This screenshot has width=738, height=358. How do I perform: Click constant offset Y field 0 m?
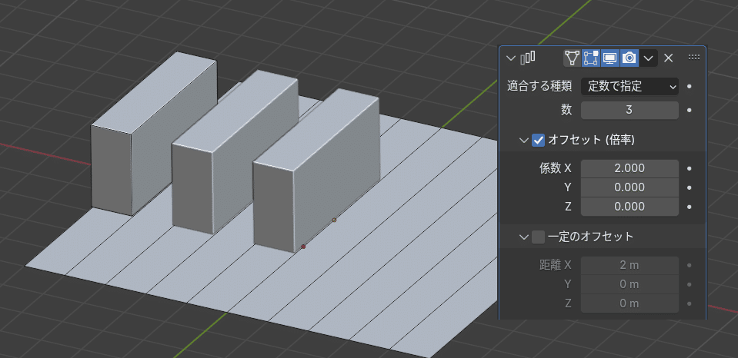[x=629, y=284]
